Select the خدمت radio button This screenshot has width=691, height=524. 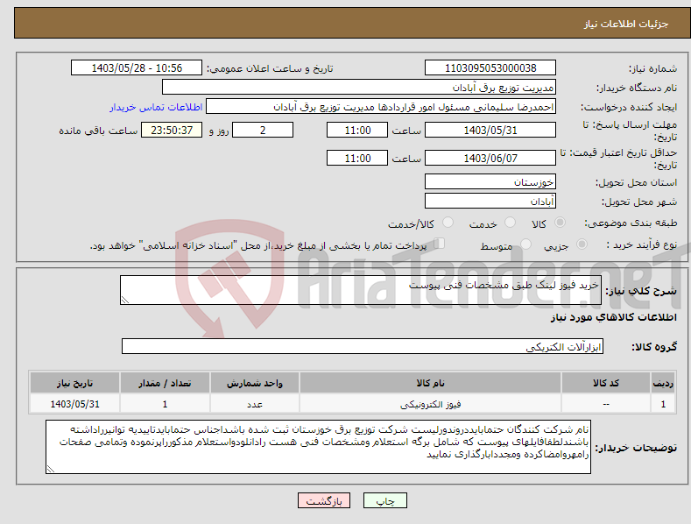pyautogui.click(x=510, y=223)
